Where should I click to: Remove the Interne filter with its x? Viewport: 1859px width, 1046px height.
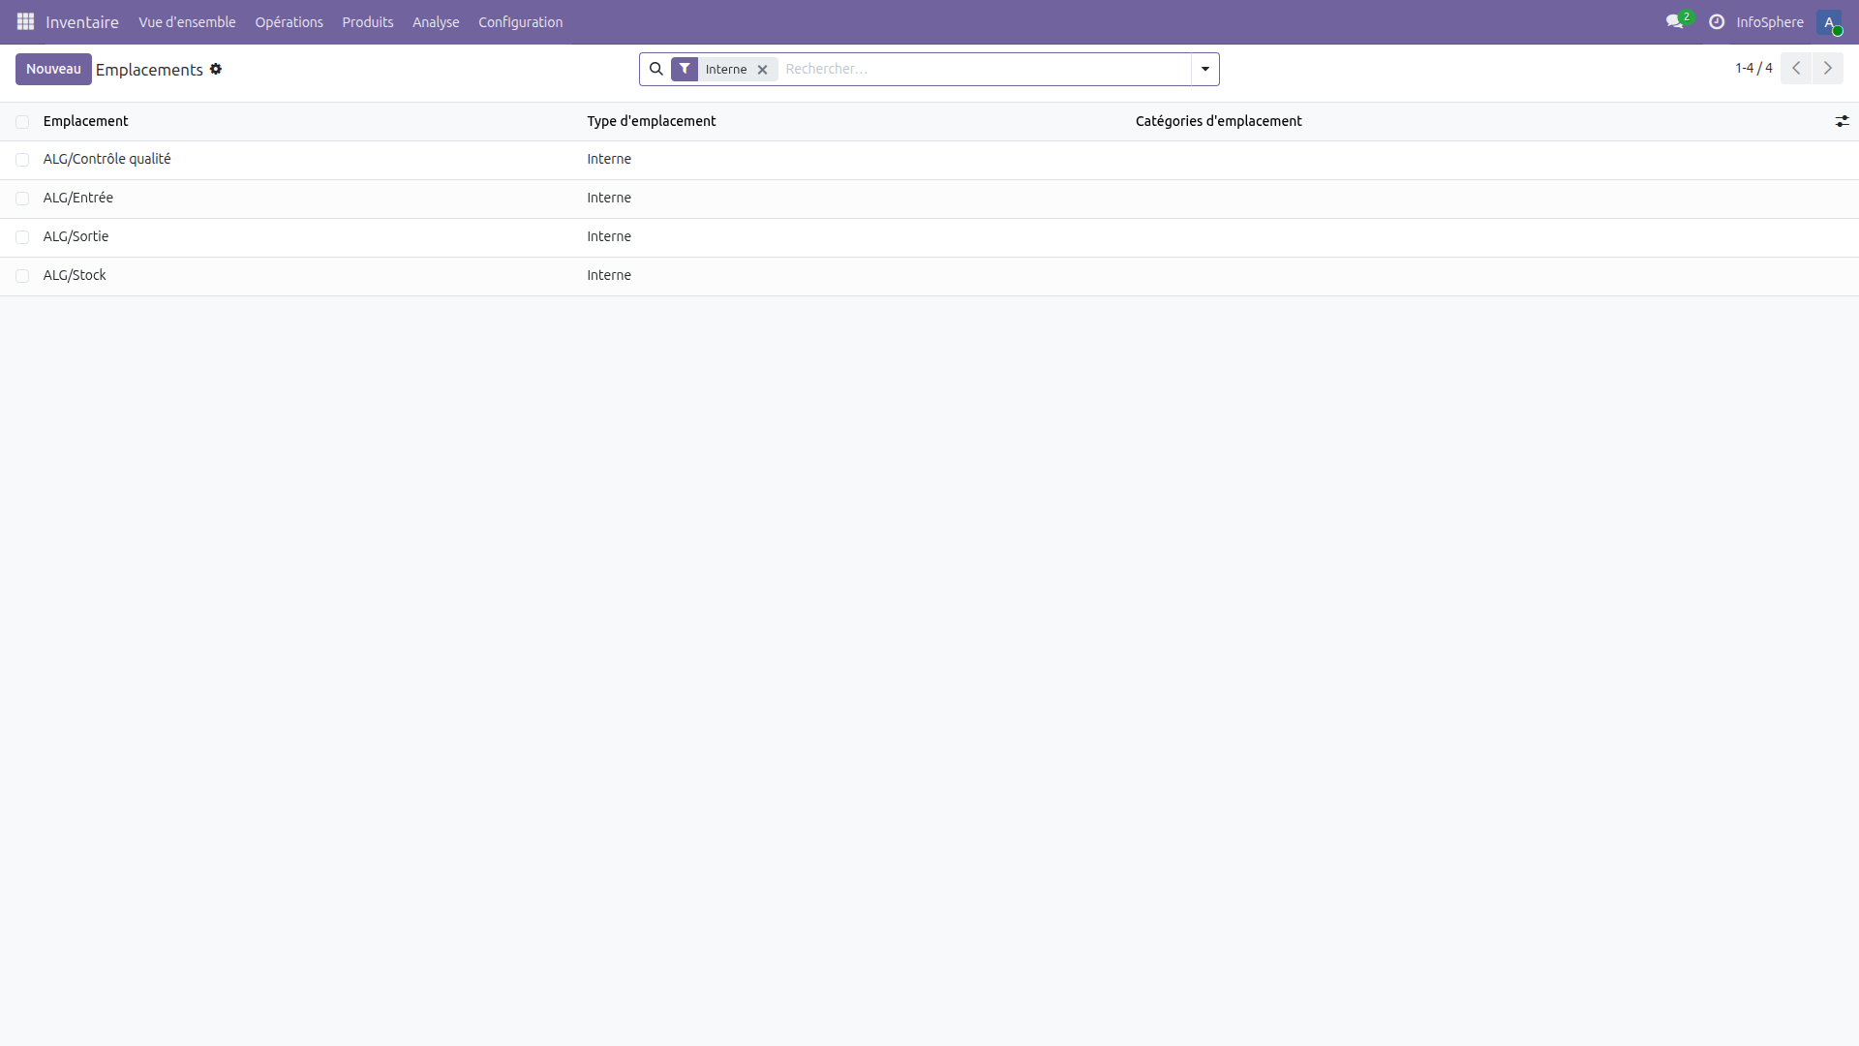click(x=762, y=69)
